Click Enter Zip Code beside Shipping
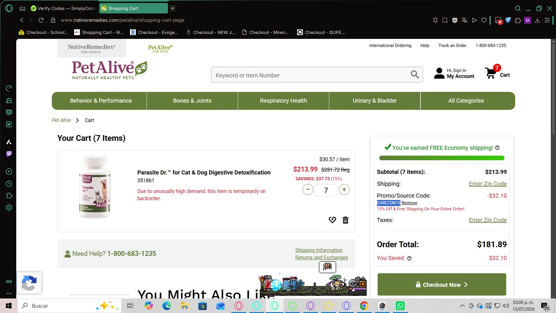 pos(487,184)
